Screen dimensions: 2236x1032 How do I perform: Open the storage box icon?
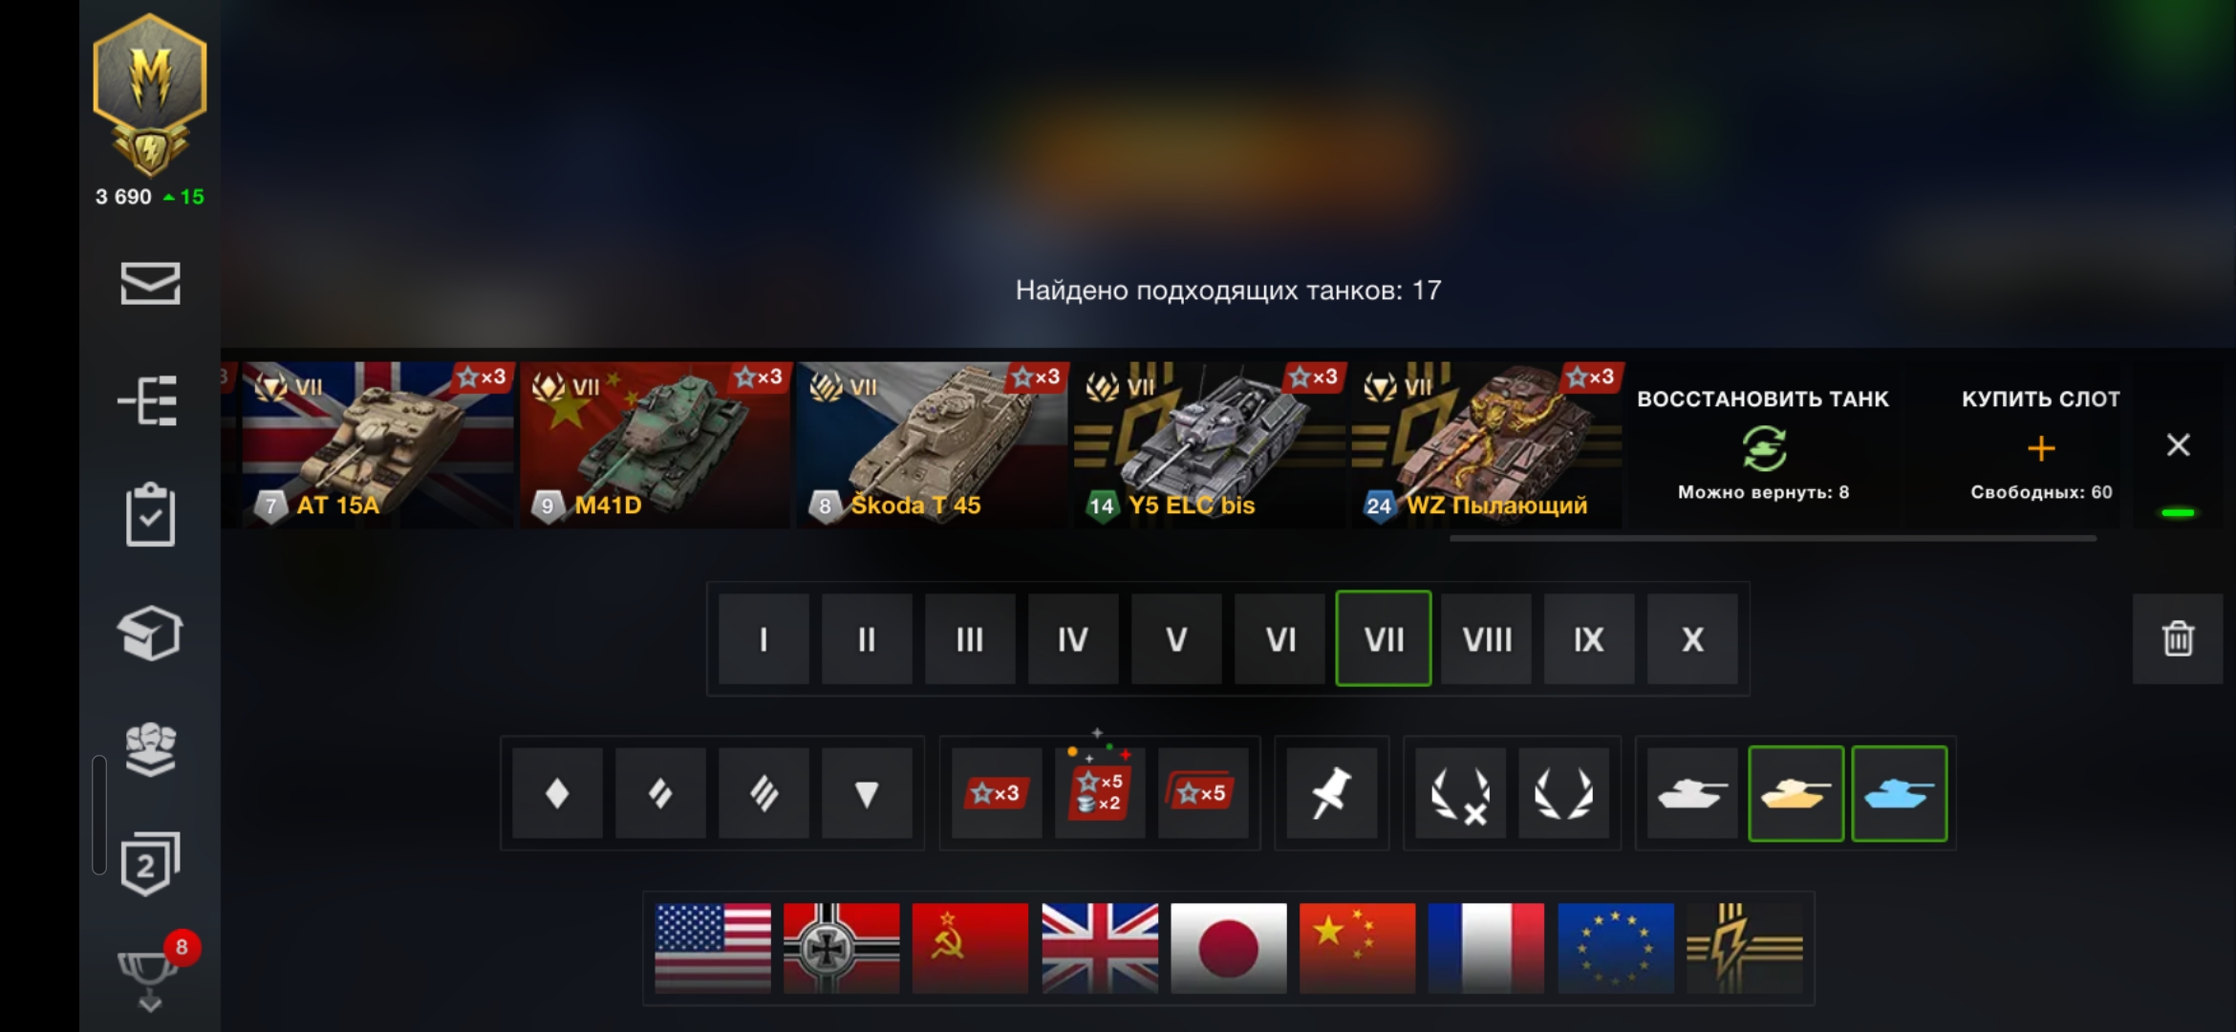tap(150, 633)
